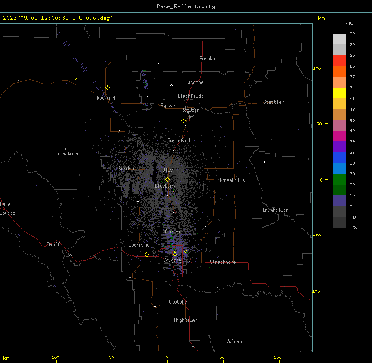
Task: Click the Cochrane label
Action: (139, 245)
